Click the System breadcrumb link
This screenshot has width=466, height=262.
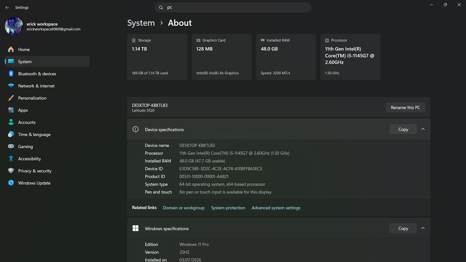point(141,23)
